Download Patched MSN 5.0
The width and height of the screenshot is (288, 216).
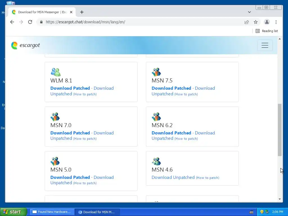[x=70, y=177]
